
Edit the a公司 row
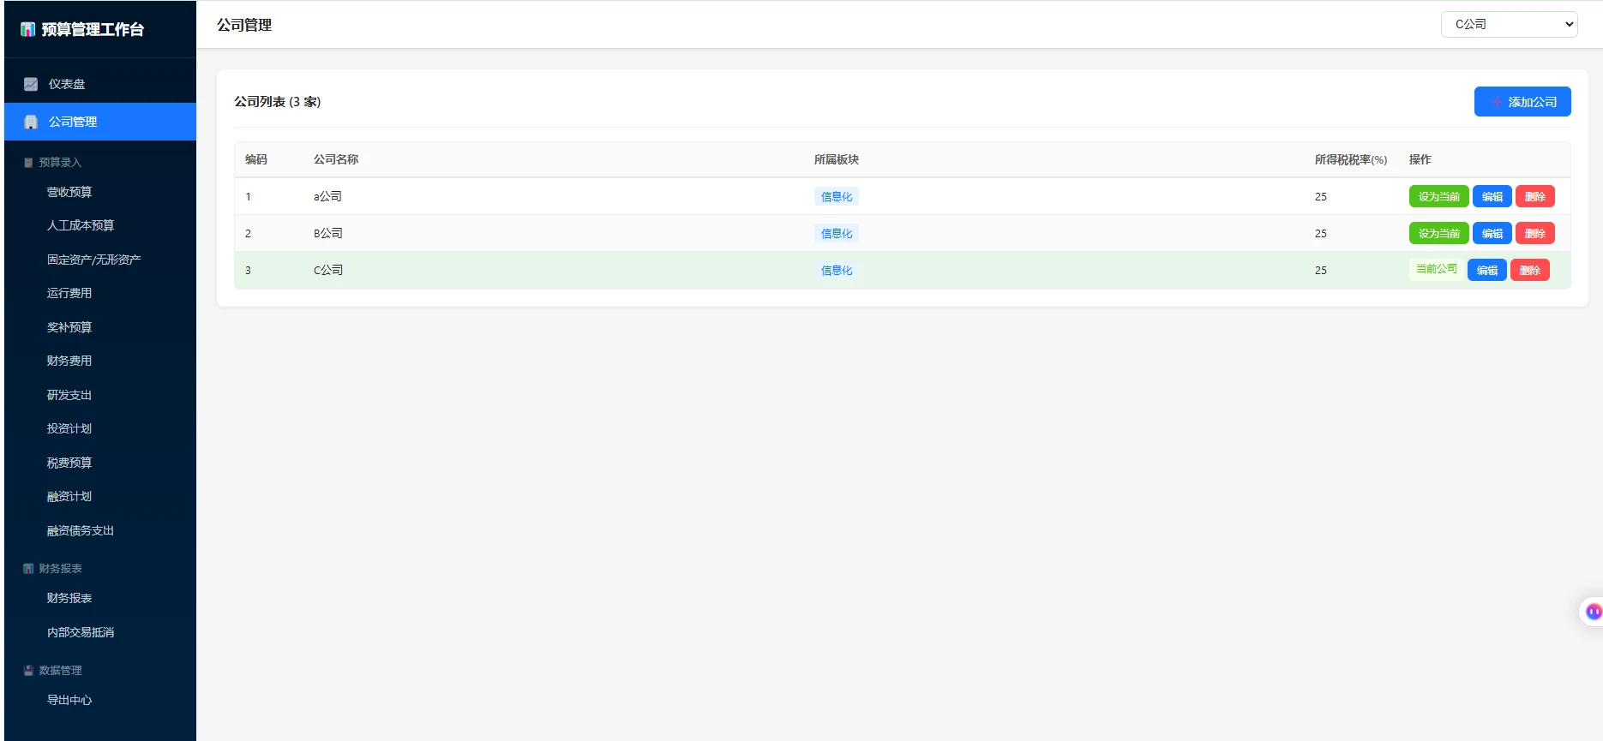coord(1492,196)
